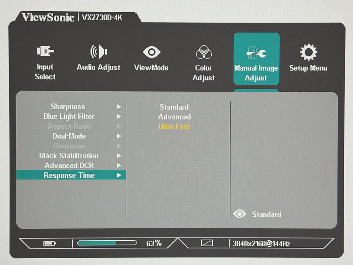Select the Dual-Mode setting
This screenshot has height=265, width=353.
[x=69, y=136]
